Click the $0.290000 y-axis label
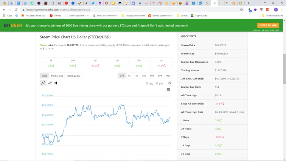 (47, 105)
